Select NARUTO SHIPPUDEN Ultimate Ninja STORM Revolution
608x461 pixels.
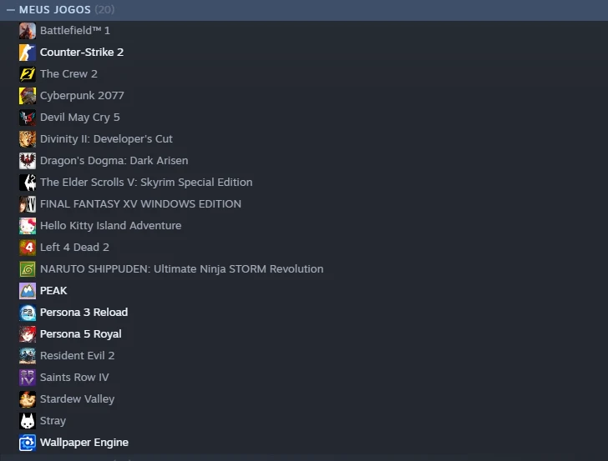coord(181,269)
